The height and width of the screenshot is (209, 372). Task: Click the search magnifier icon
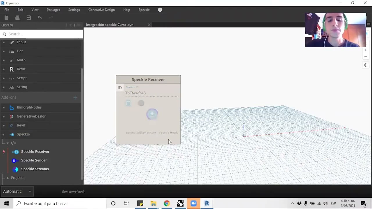(4, 34)
